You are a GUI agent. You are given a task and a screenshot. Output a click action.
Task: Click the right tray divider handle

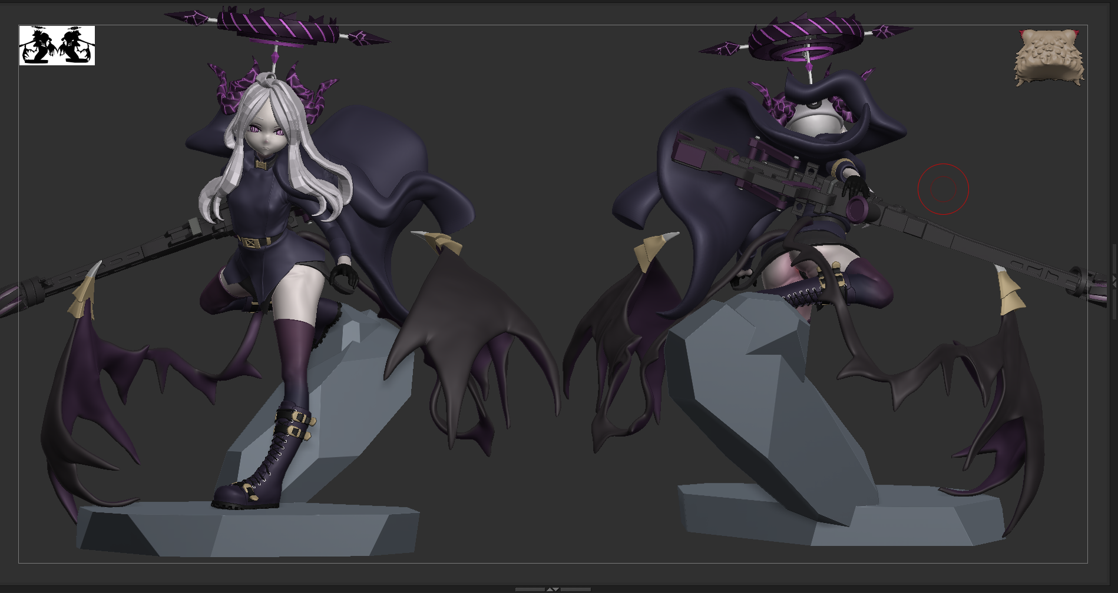point(1114,282)
